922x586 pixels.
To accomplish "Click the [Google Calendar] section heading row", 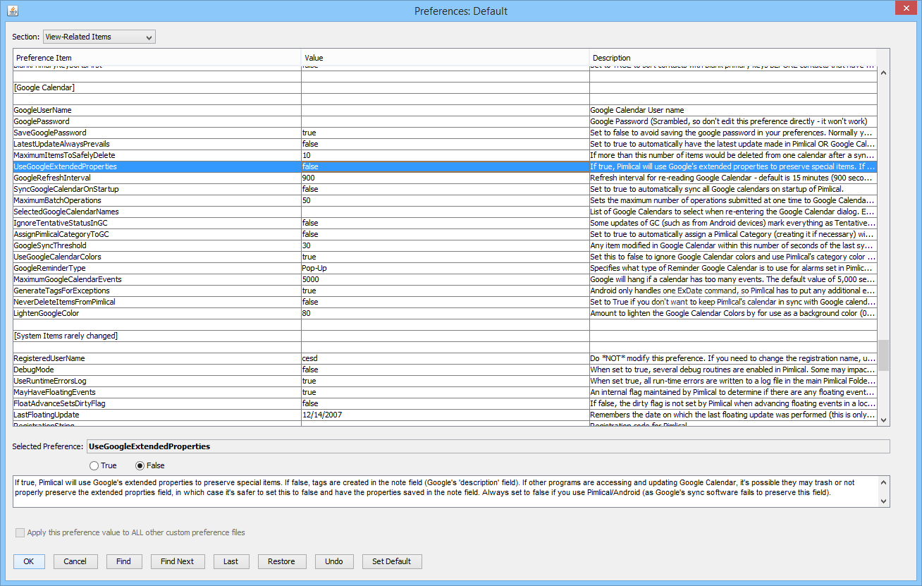I will point(445,87).
